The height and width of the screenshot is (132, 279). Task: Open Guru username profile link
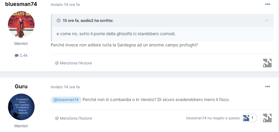(x=21, y=87)
